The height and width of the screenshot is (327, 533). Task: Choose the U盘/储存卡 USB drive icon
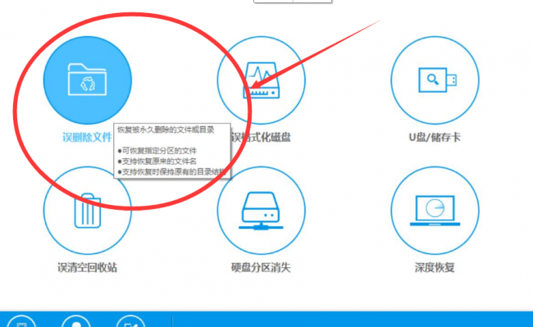click(x=435, y=80)
